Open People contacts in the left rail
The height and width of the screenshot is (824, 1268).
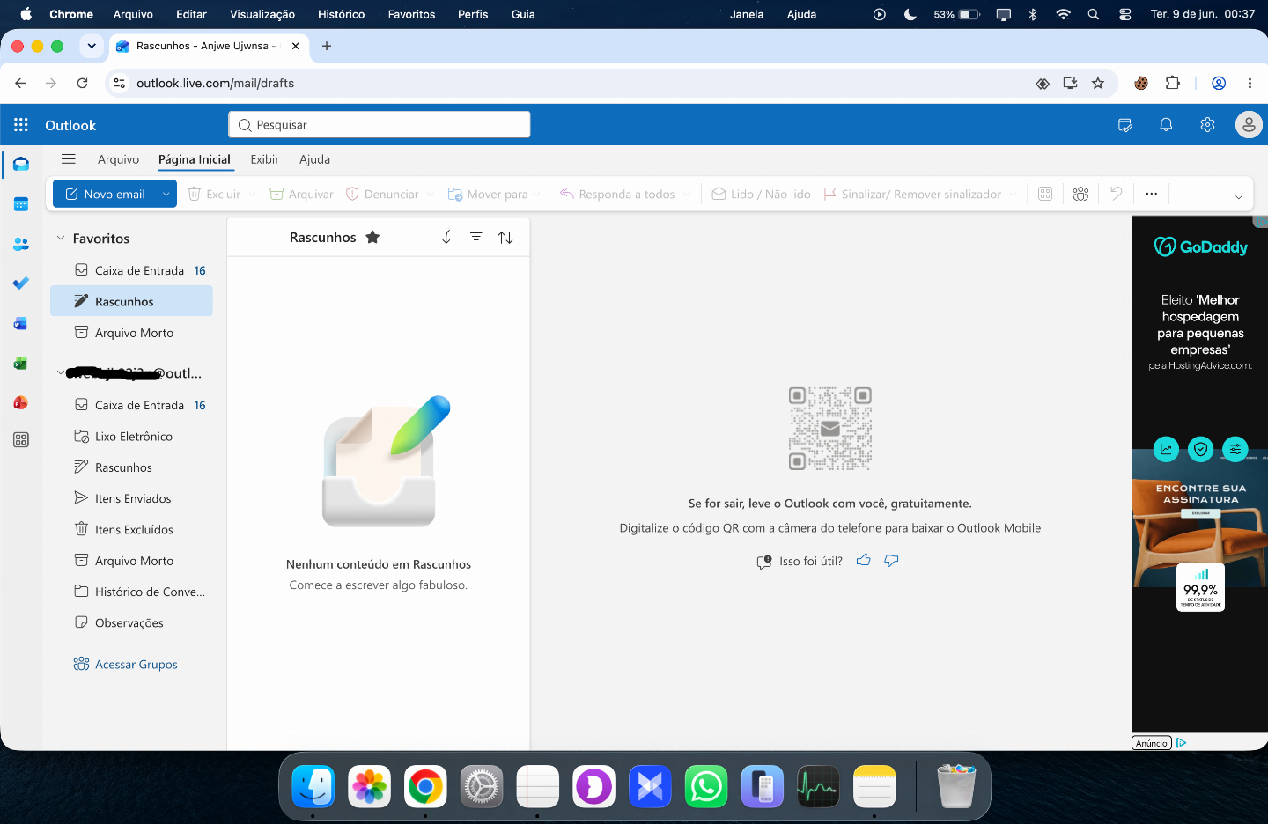[21, 244]
